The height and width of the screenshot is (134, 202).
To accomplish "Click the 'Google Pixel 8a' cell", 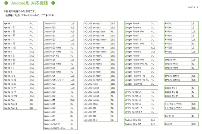I will coord(138,52).
